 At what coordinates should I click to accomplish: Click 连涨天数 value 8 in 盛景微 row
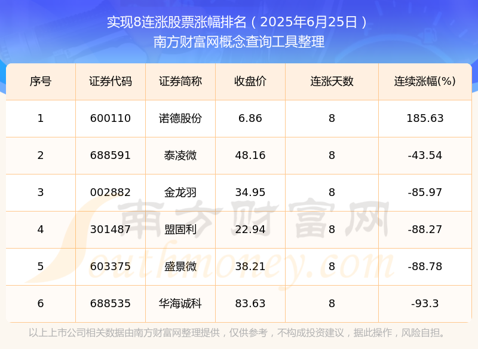(332, 267)
